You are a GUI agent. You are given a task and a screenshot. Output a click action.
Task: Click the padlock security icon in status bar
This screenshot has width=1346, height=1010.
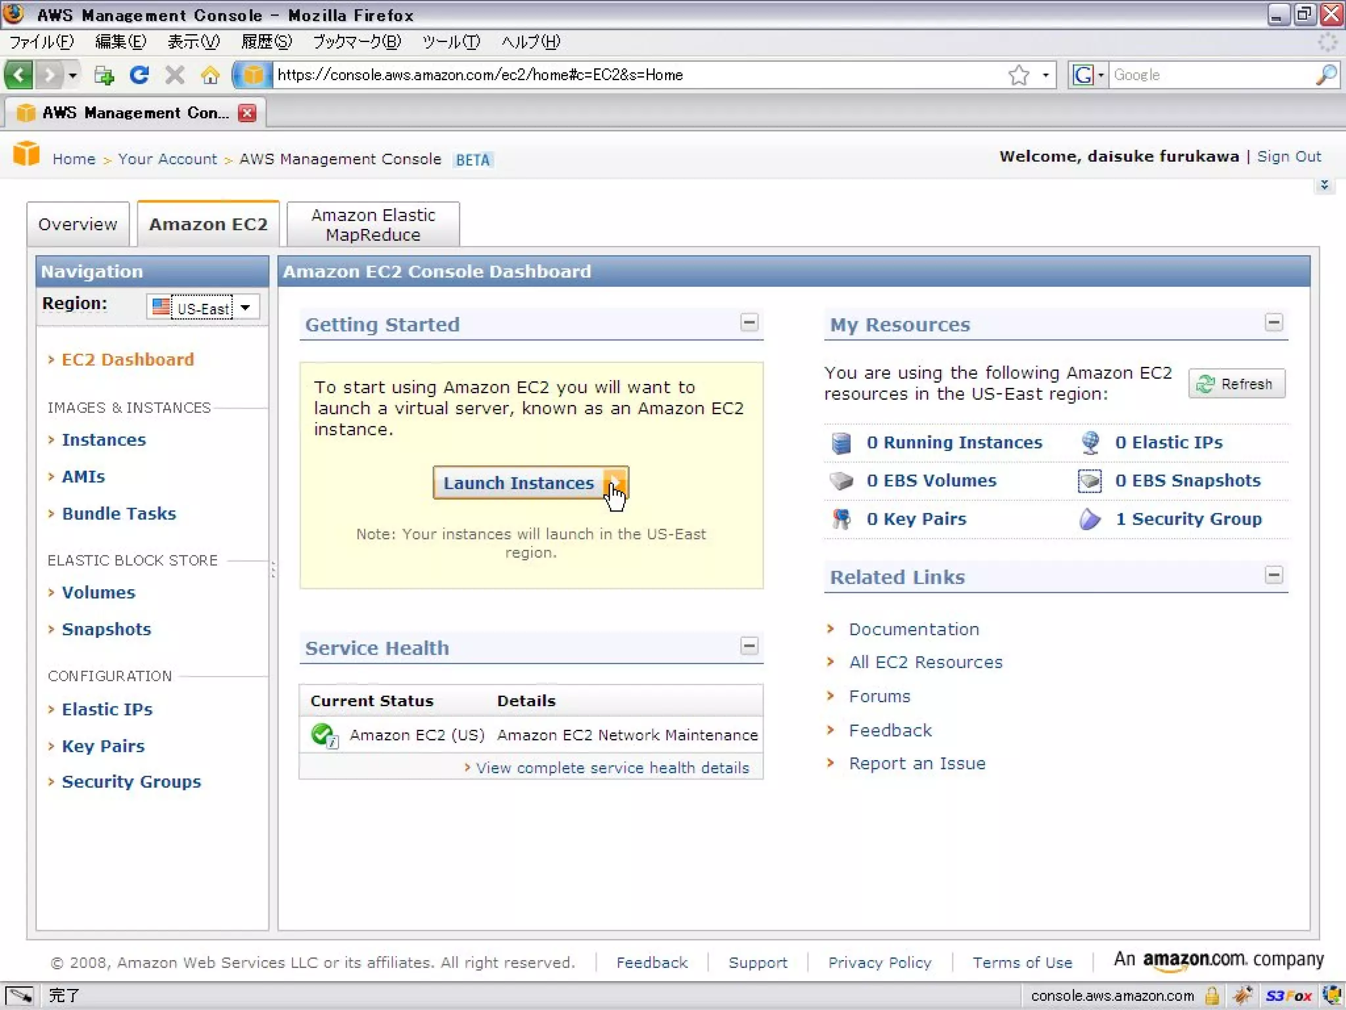[x=1213, y=996]
